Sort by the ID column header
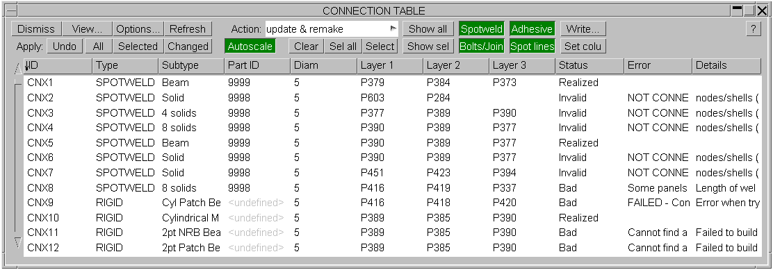The height and width of the screenshot is (270, 773). coord(58,65)
